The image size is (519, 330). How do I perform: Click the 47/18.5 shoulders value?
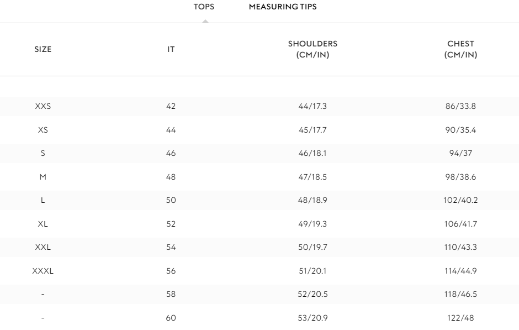[313, 177]
